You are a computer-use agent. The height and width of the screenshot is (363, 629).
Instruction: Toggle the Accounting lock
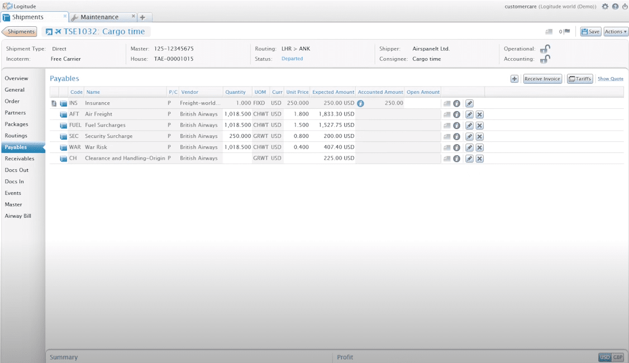[545, 59]
